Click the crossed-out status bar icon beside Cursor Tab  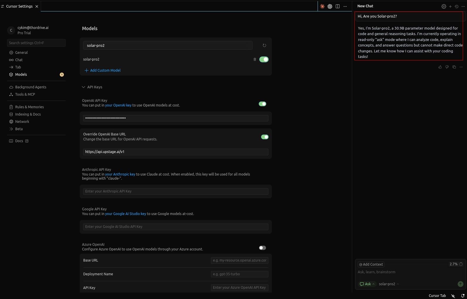453,296
